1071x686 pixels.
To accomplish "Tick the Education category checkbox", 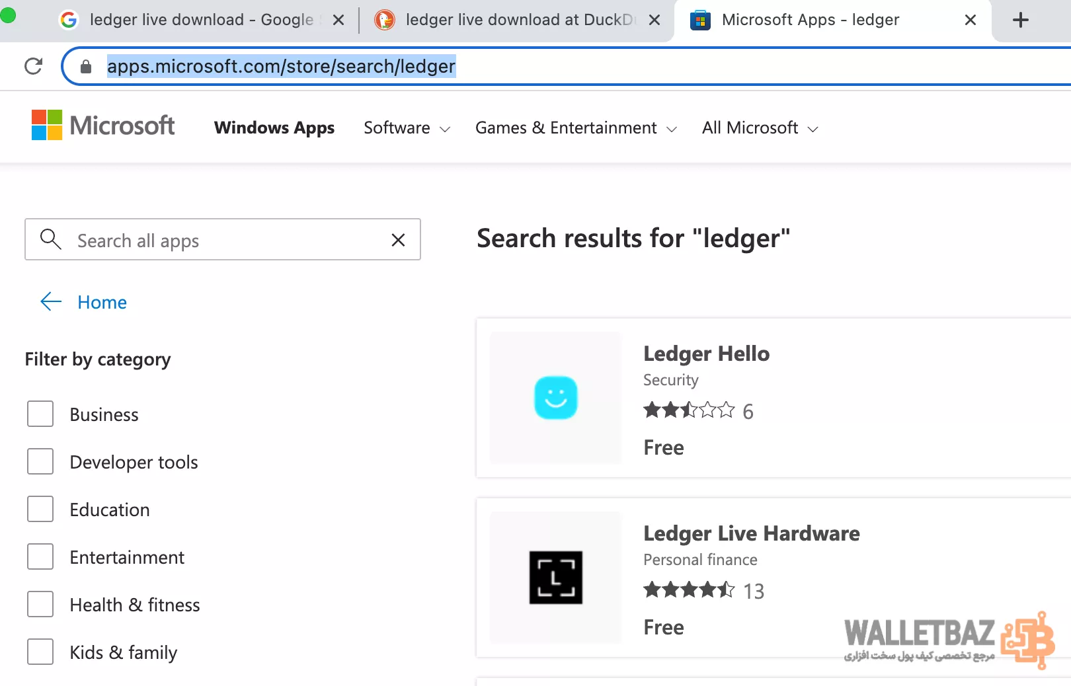I will pos(40,510).
